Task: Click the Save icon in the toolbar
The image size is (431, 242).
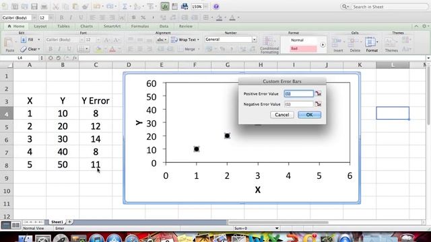Action: click(x=34, y=7)
